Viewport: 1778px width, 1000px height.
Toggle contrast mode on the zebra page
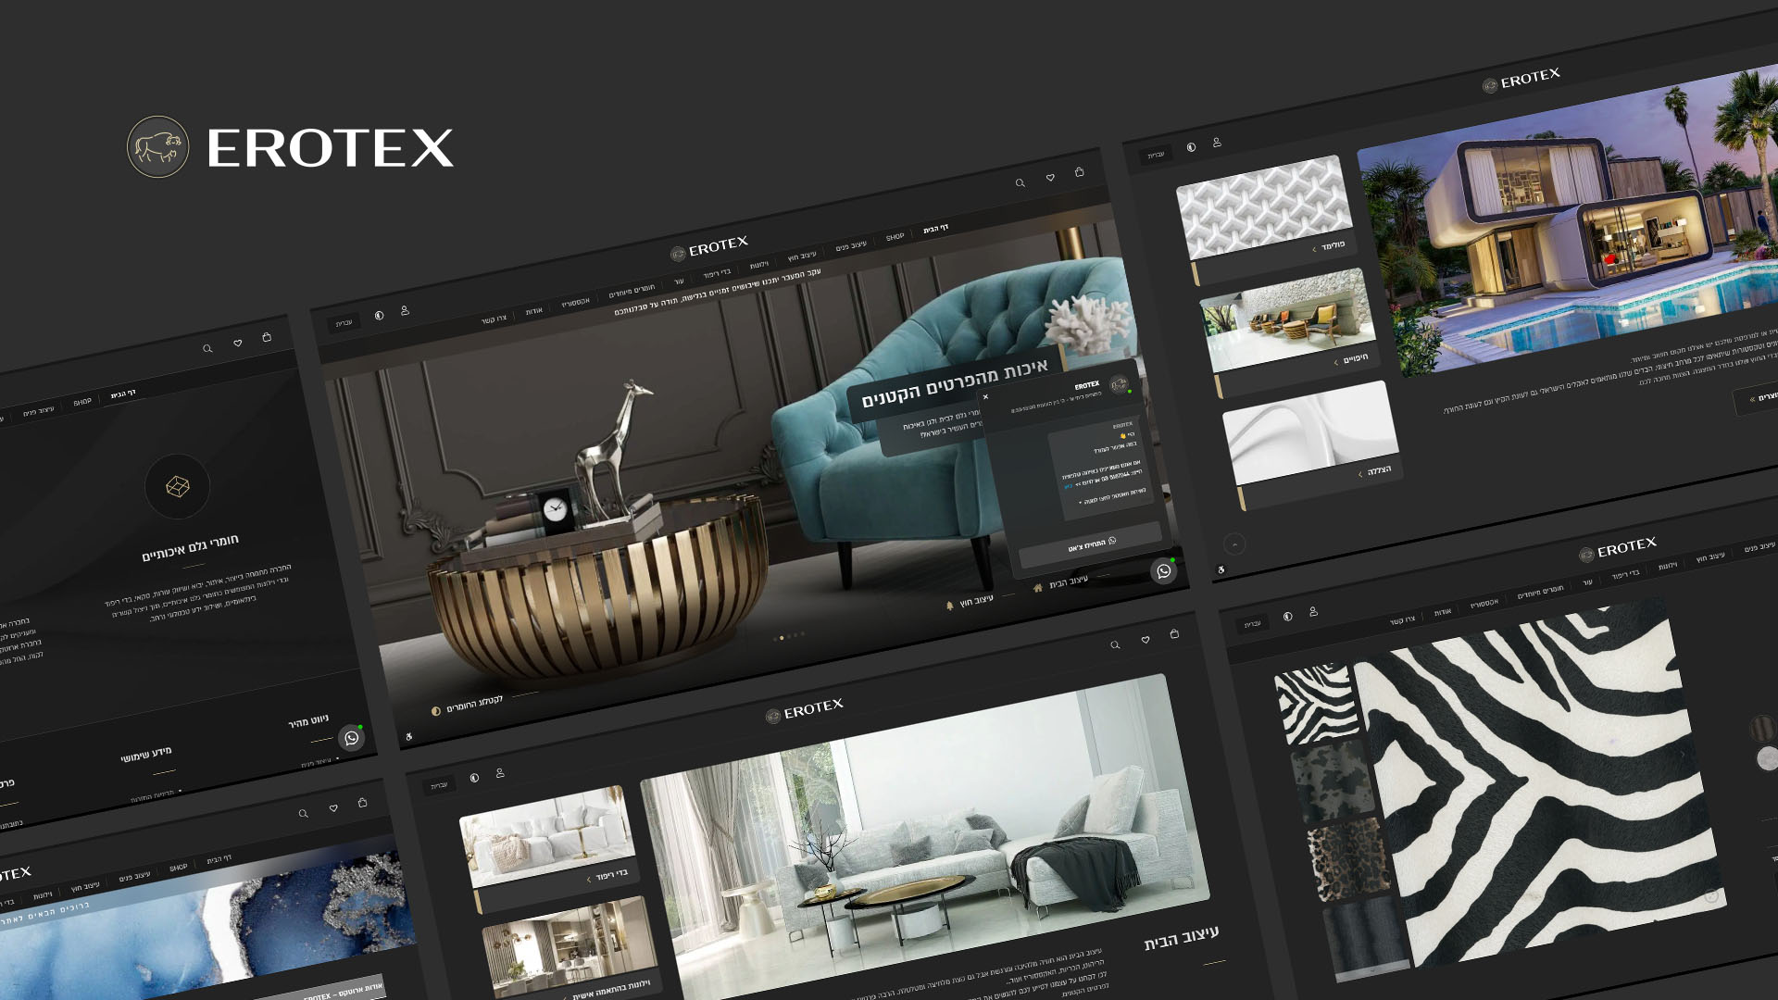pos(1287,617)
